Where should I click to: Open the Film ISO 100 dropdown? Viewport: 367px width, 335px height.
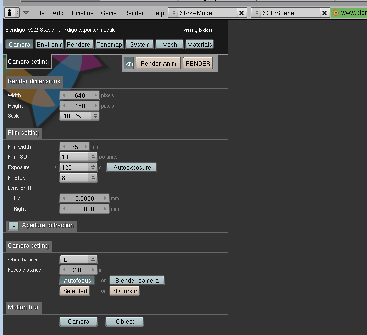78,157
